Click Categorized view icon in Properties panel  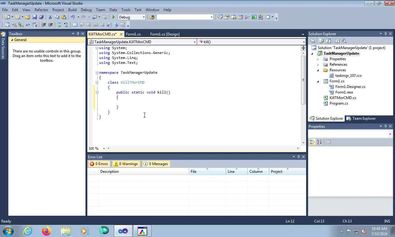pyautogui.click(x=312, y=142)
